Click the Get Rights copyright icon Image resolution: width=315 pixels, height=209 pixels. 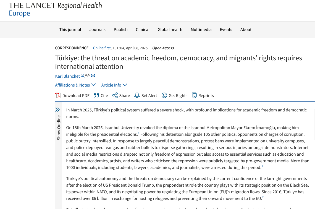tap(164, 95)
